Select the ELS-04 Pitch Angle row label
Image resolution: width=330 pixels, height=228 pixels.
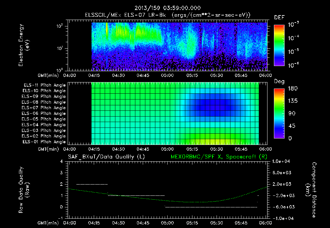[44, 125]
